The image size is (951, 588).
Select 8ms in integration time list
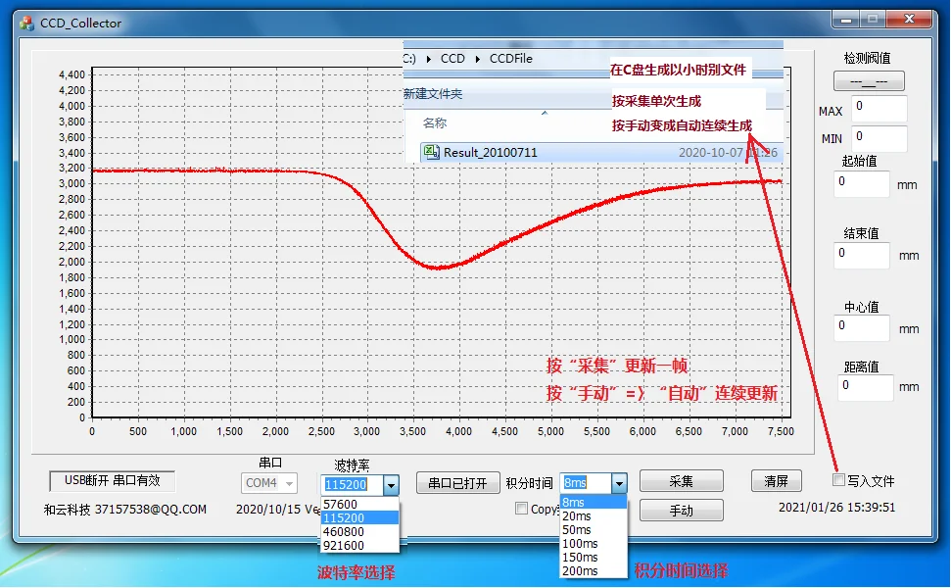[594, 502]
